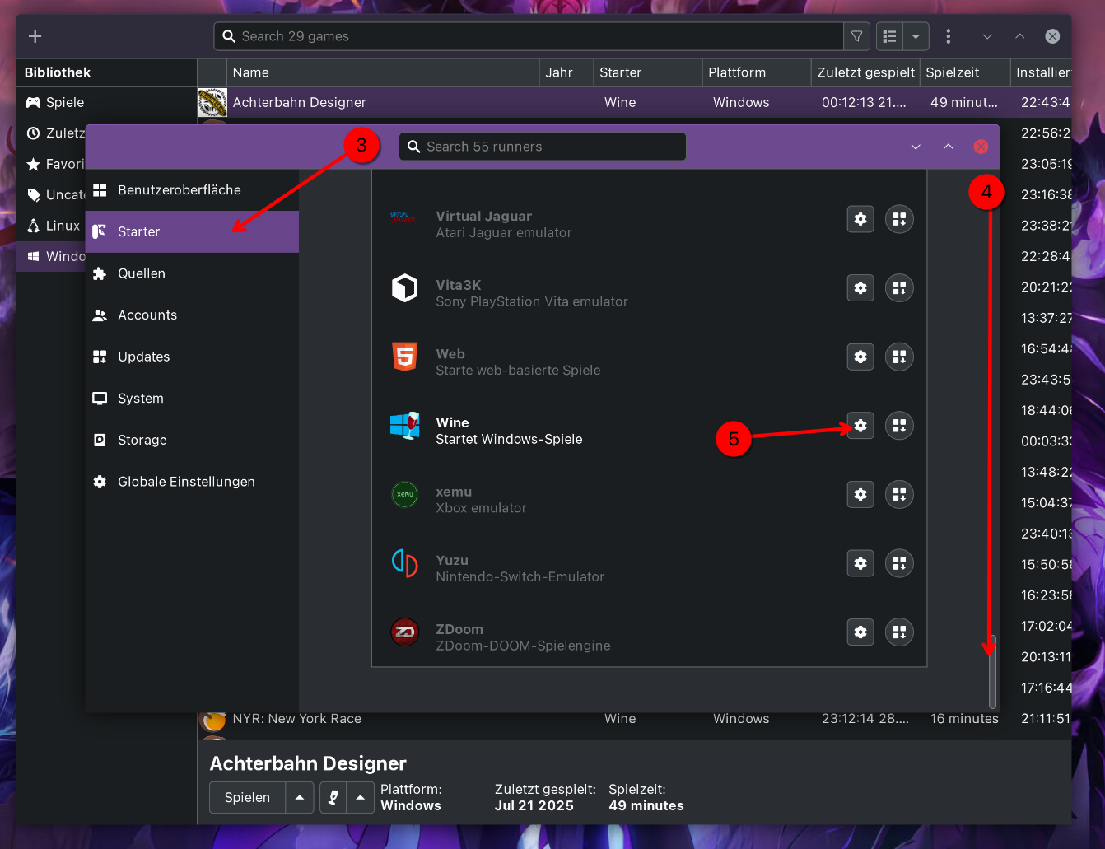Click the Wine manage versions button
The width and height of the screenshot is (1105, 849).
click(899, 426)
